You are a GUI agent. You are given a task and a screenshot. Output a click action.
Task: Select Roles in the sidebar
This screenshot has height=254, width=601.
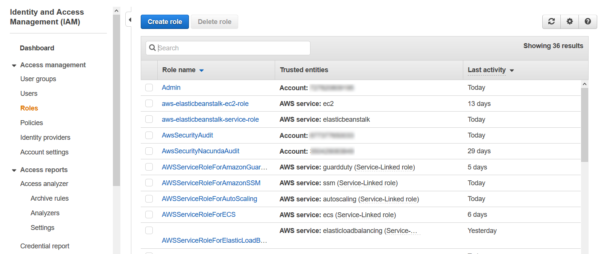(x=29, y=108)
